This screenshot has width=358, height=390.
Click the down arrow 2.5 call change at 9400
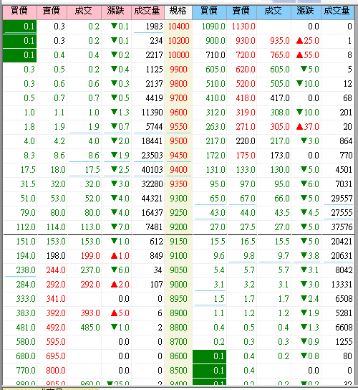[120, 170]
